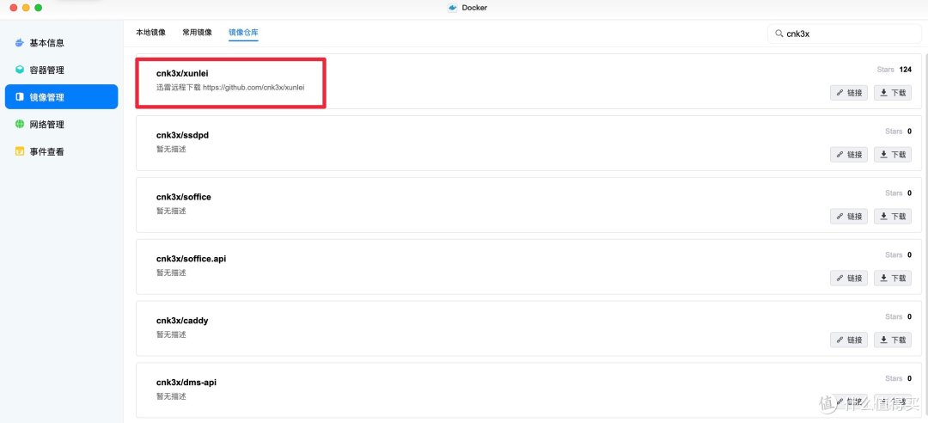Image resolution: width=928 pixels, height=423 pixels.
Task: Click the 事件查看 calendar icon
Action: click(20, 152)
